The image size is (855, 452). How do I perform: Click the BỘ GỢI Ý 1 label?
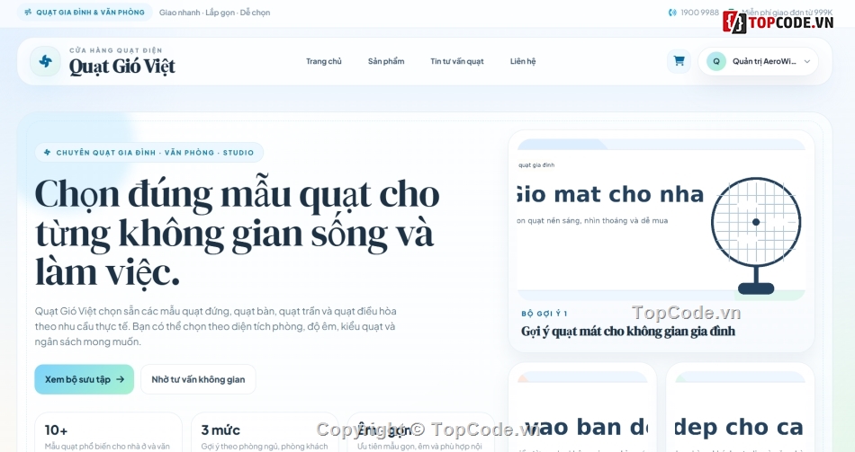544,314
